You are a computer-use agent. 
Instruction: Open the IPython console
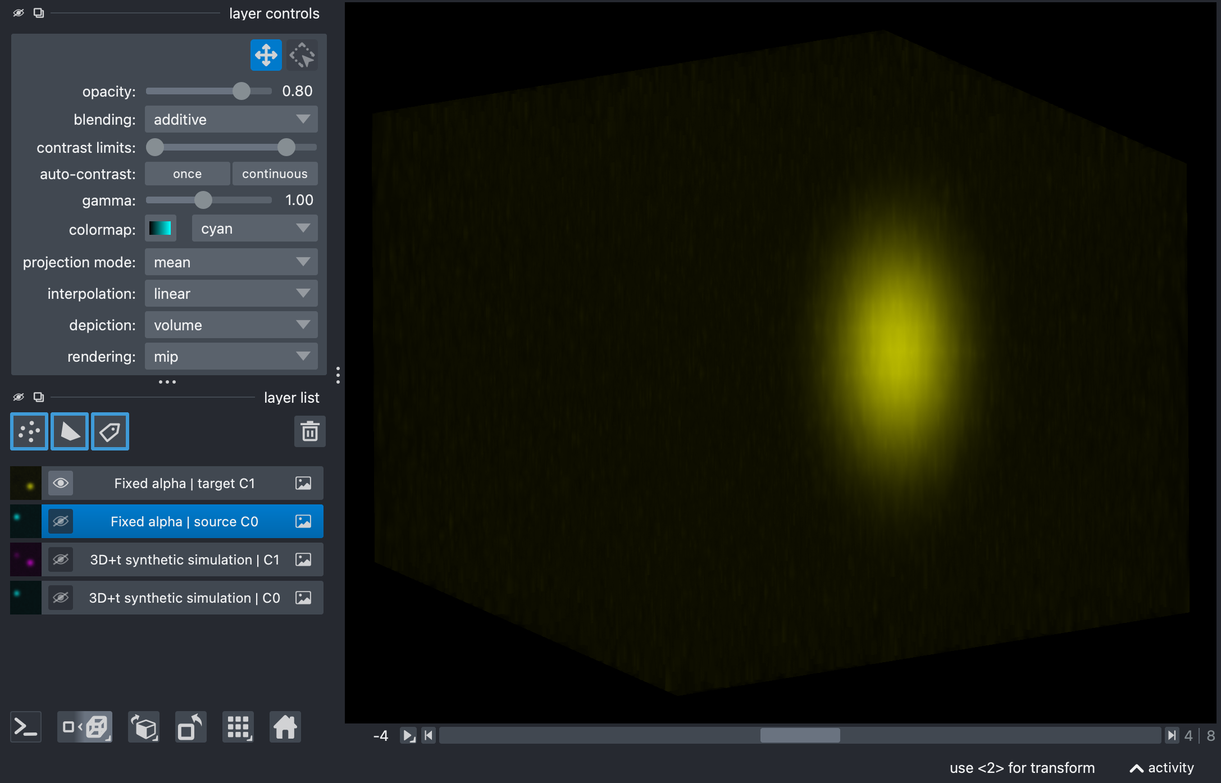(x=26, y=727)
